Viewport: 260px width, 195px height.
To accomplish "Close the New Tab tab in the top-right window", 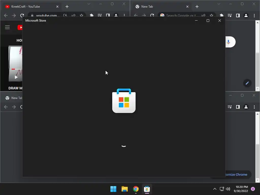I will pos(187,7).
